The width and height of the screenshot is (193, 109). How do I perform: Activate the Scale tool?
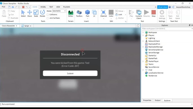[x=36, y=14]
